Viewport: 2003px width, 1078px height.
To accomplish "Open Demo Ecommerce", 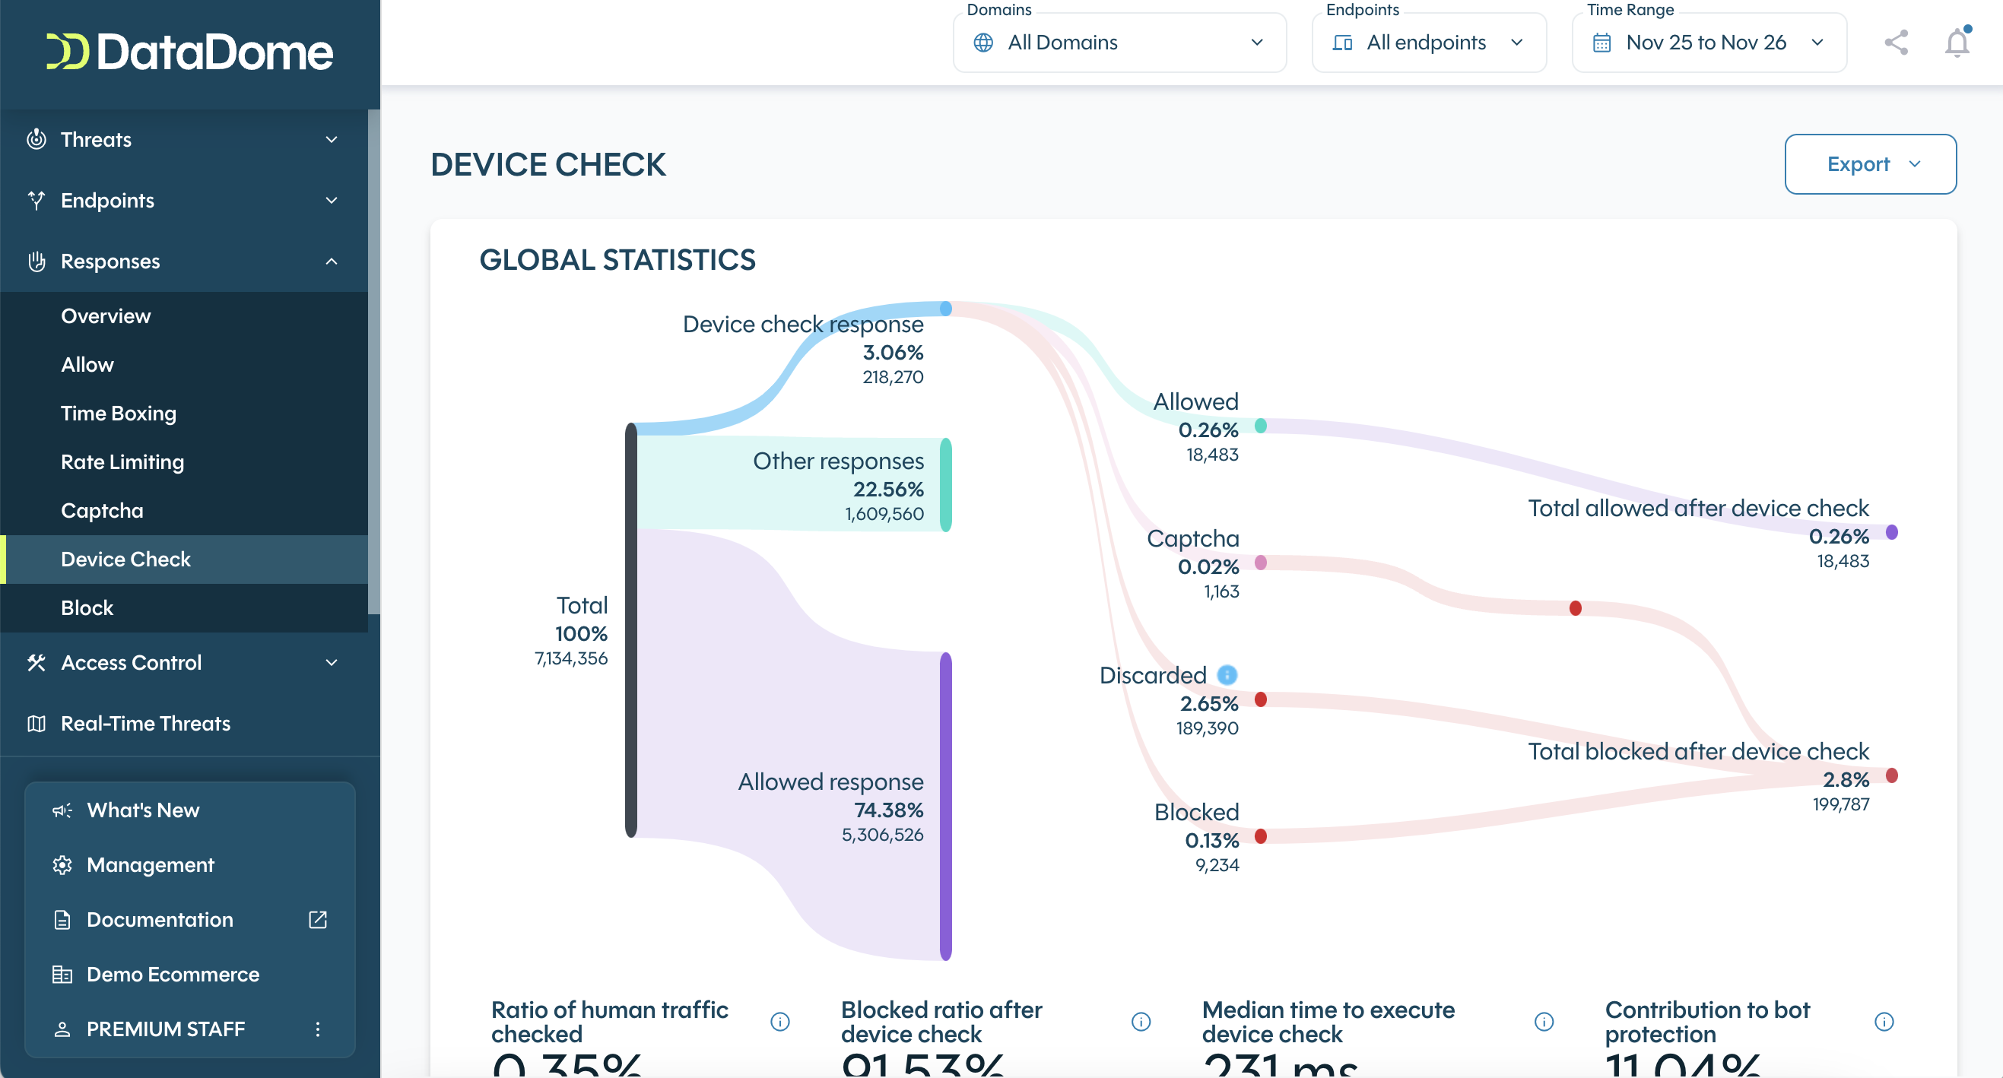I will point(173,974).
